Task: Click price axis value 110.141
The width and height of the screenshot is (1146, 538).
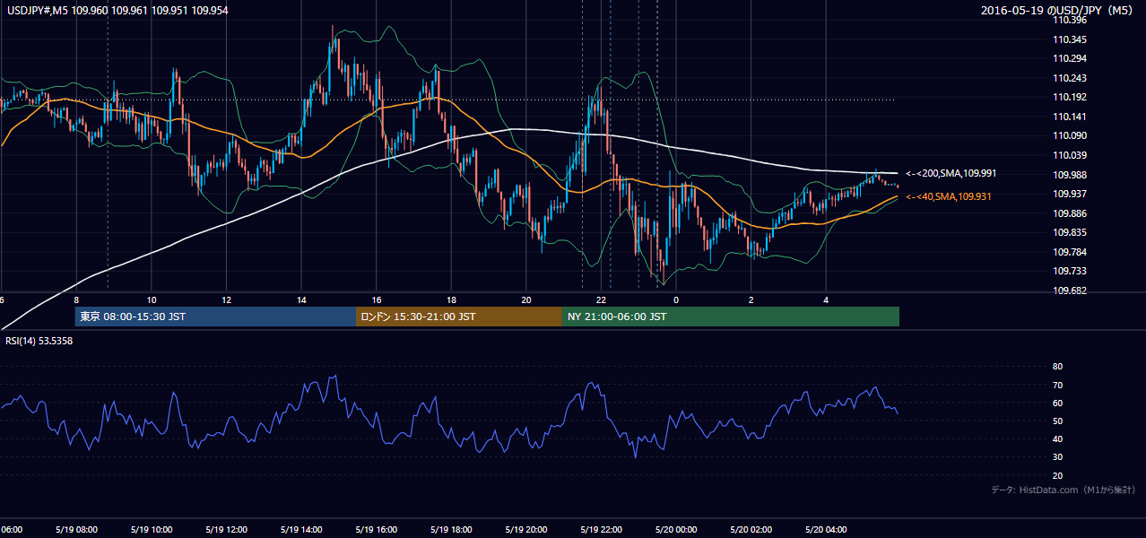Action: pos(1071,117)
